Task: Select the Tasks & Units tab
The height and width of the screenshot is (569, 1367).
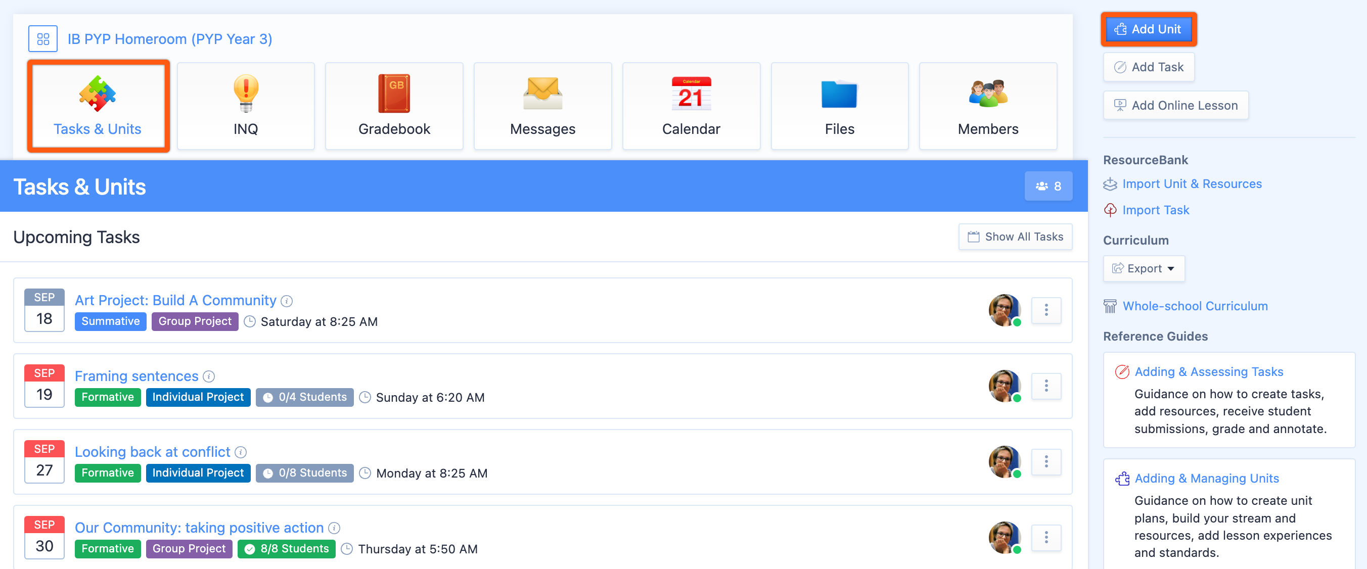Action: [x=98, y=106]
